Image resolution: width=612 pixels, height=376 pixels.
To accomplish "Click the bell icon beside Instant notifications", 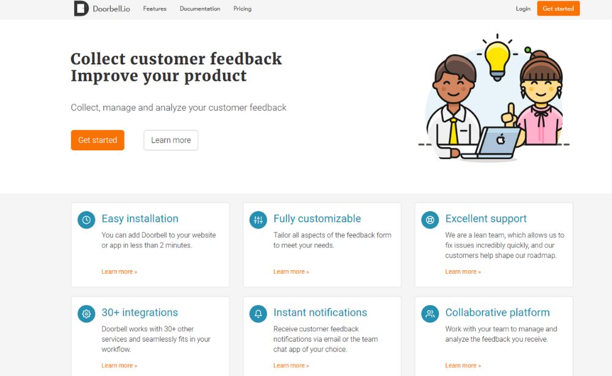I will tap(258, 314).
